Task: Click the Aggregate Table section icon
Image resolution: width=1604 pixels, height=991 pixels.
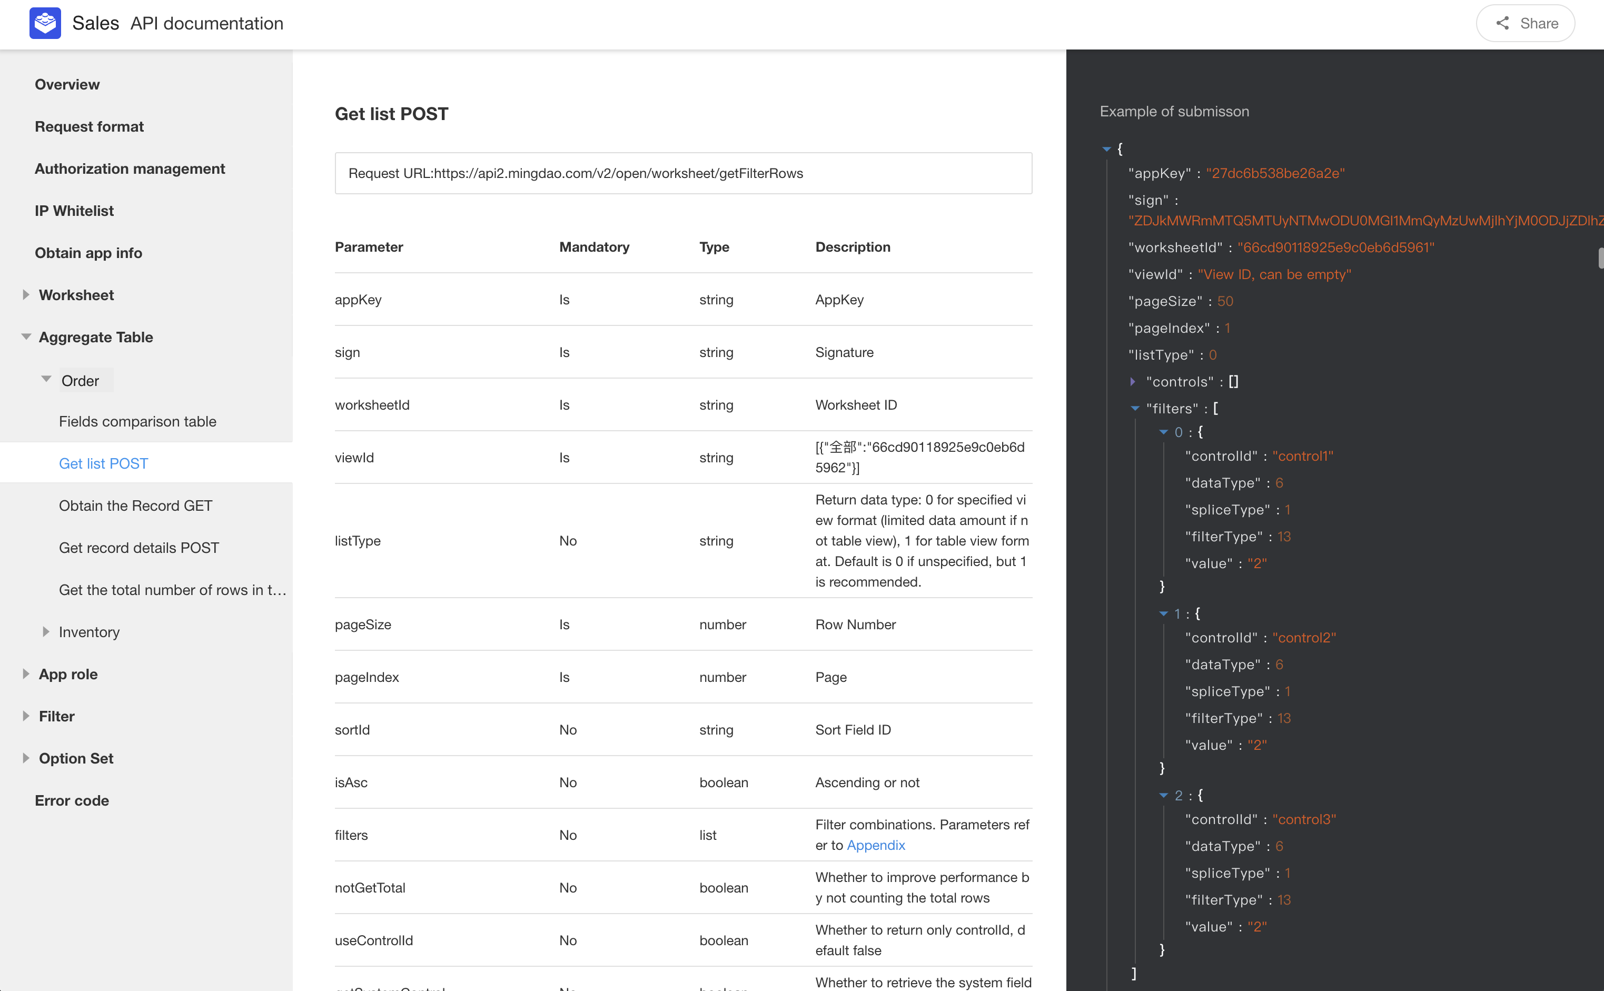Action: click(x=25, y=337)
